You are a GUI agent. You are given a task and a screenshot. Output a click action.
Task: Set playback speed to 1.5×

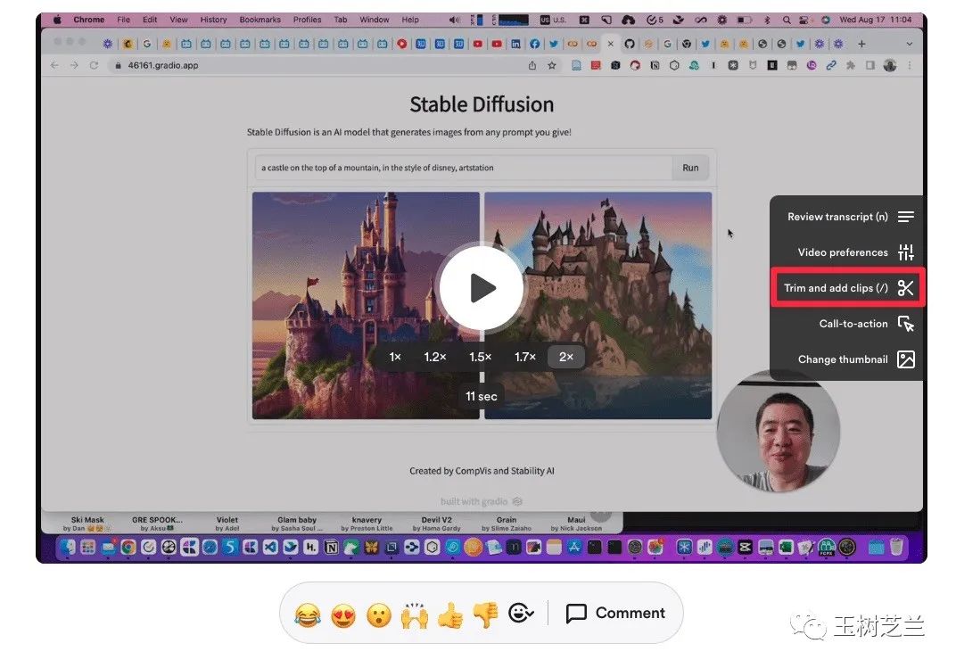point(481,357)
